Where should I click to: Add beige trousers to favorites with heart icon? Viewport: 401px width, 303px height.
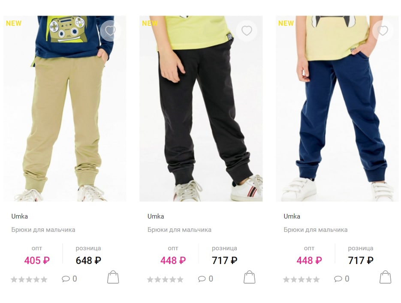[111, 31]
